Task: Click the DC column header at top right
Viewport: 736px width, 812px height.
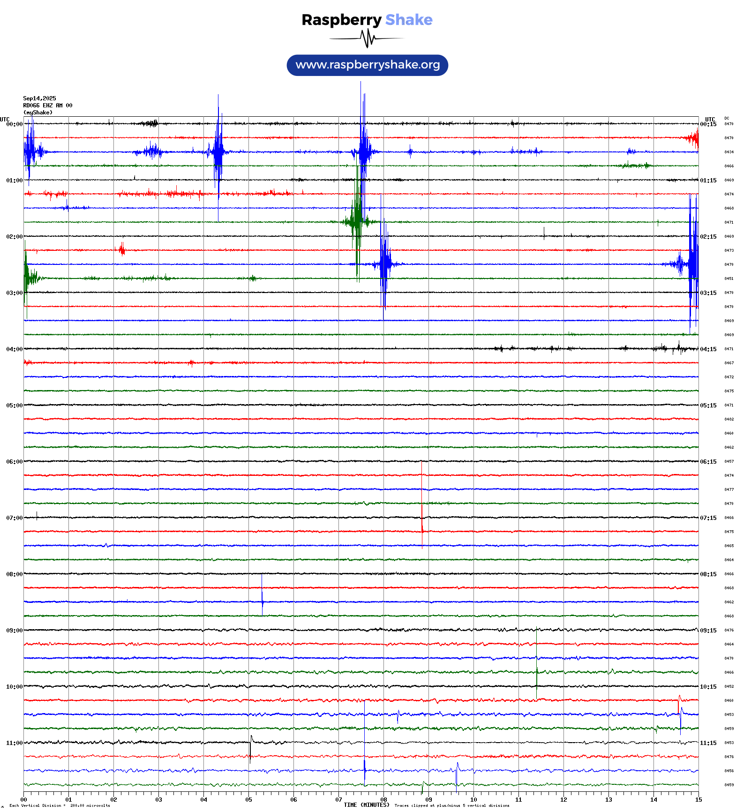Action: coord(727,118)
